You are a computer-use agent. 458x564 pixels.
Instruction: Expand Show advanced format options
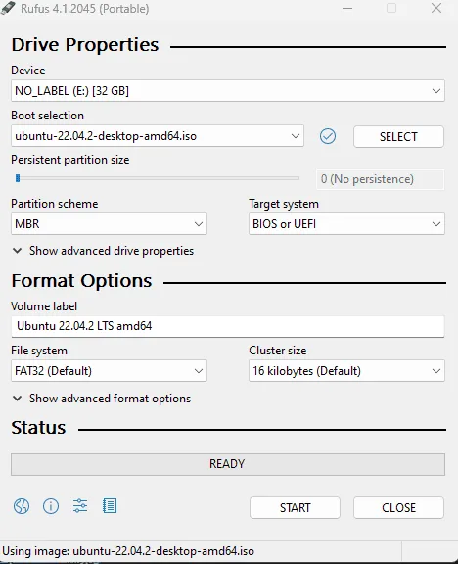pos(102,399)
